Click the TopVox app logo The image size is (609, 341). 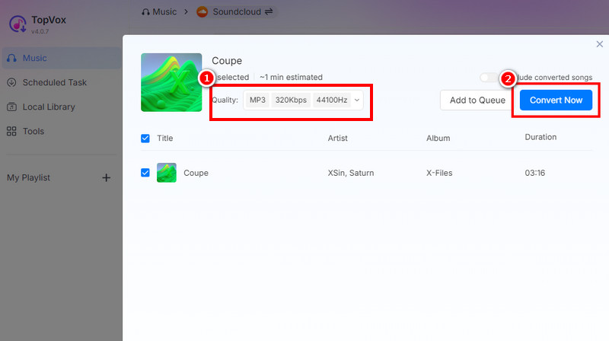click(x=18, y=23)
